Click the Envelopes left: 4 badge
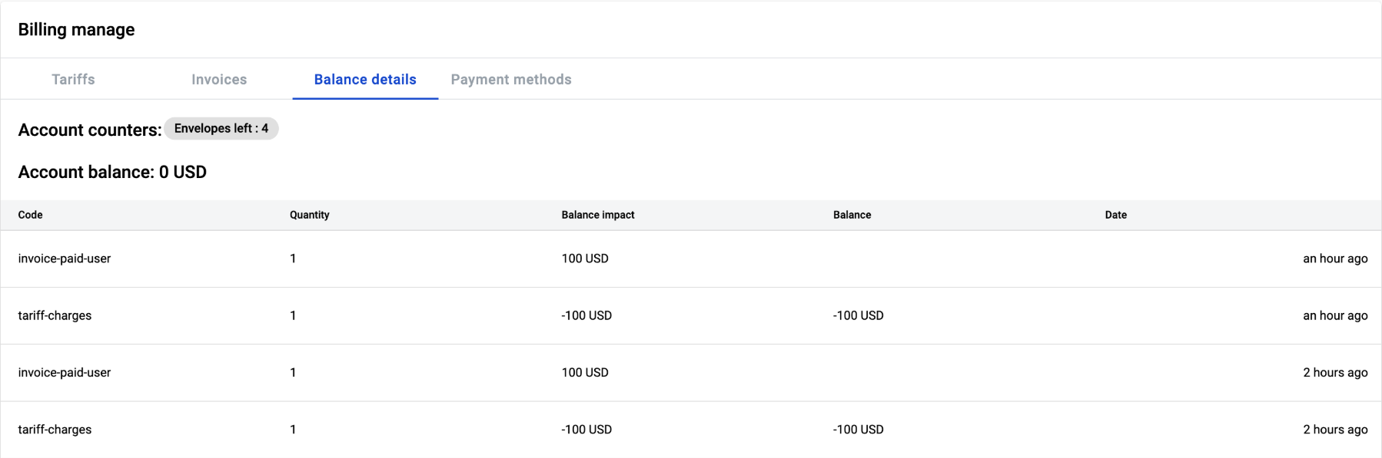This screenshot has height=458, width=1382. coord(221,129)
